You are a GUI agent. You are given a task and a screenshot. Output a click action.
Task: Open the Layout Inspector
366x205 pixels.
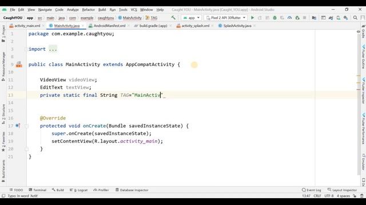pos(342,190)
